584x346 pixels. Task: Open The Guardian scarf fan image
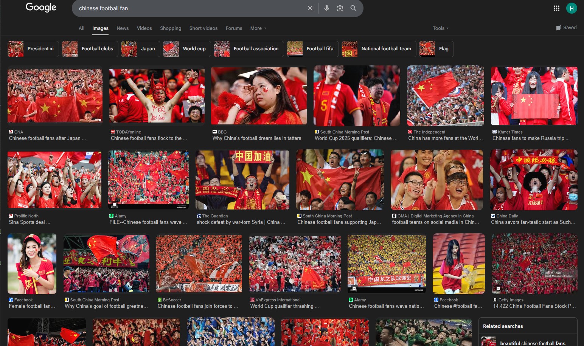point(242,180)
